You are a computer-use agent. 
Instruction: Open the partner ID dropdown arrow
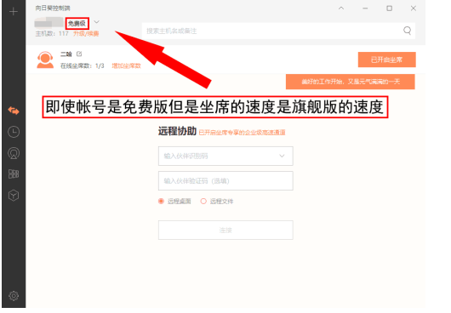282,156
